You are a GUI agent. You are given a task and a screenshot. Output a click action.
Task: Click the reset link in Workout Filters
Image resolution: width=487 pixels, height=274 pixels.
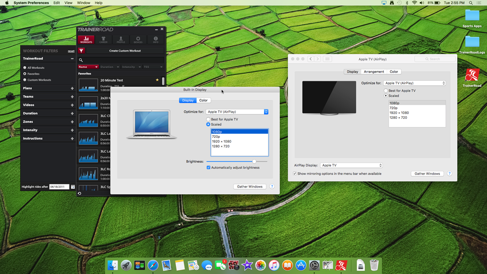coord(71,51)
